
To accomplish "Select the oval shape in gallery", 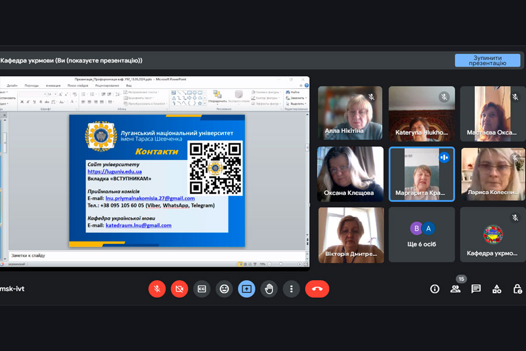I will [195, 92].
